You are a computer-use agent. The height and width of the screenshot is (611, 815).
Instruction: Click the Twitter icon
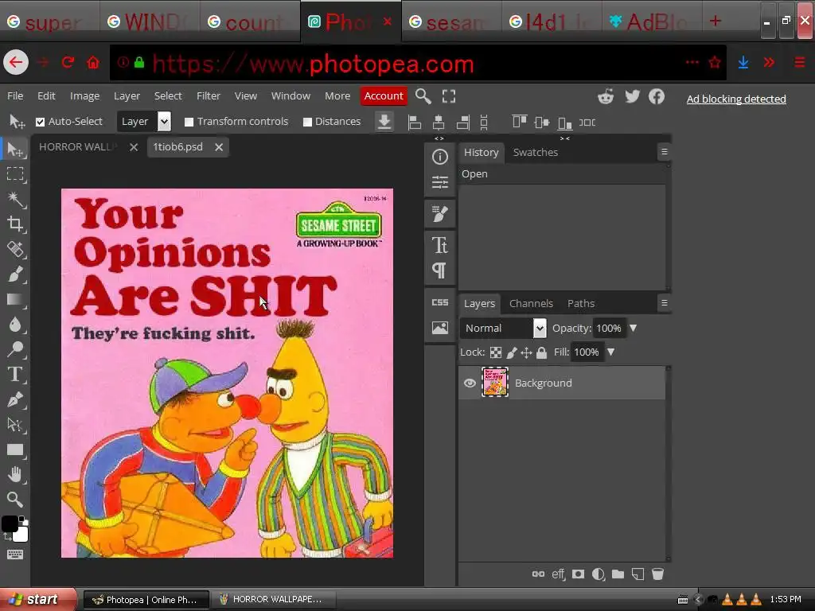pos(632,96)
